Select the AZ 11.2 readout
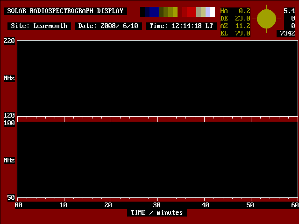This screenshot has width=299, height=224. (x=235, y=26)
